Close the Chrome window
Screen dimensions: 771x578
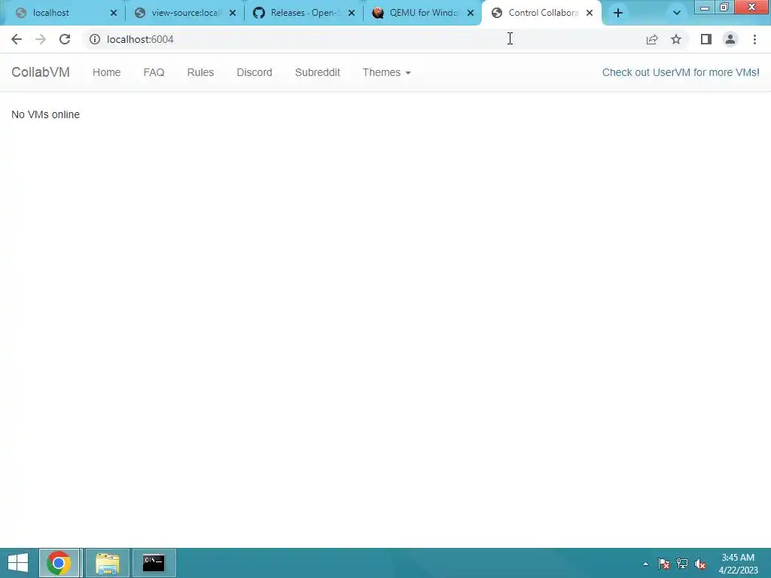(751, 7)
